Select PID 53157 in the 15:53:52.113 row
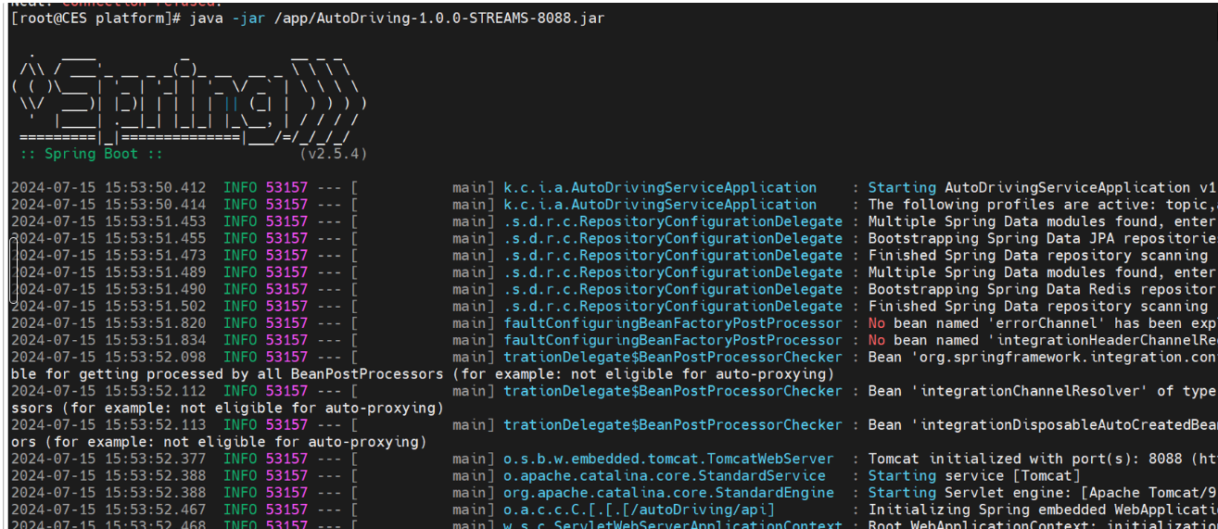This screenshot has width=1218, height=529. click(x=286, y=424)
